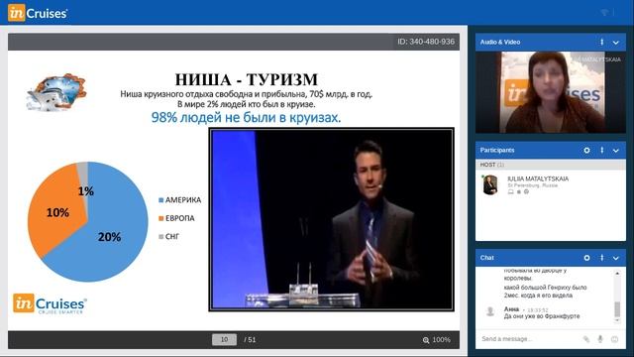Click the cruise ship image on the slide
The width and height of the screenshot is (634, 357).
[56, 92]
